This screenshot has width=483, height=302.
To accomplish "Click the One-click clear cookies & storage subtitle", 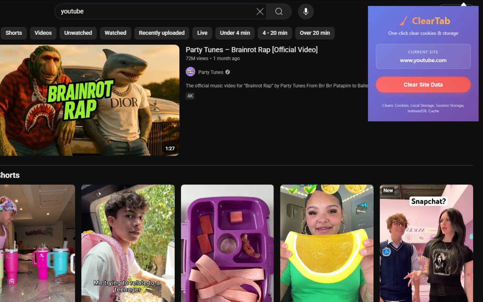I will 423,33.
